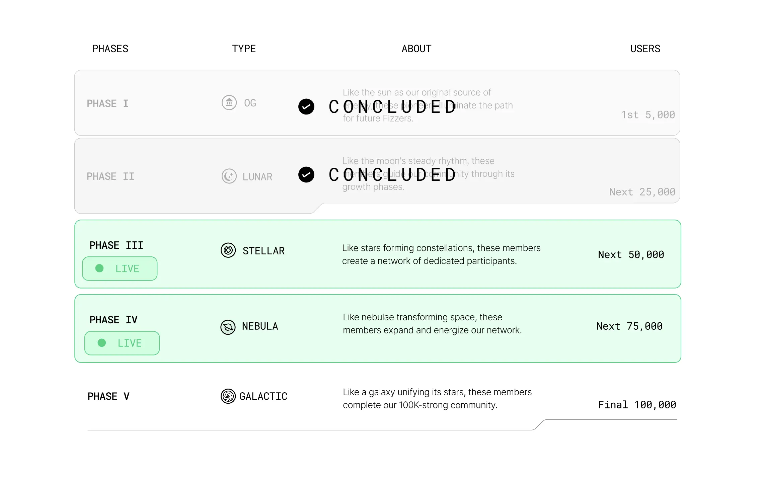Select the USERS column header
762x478 pixels.
point(645,49)
